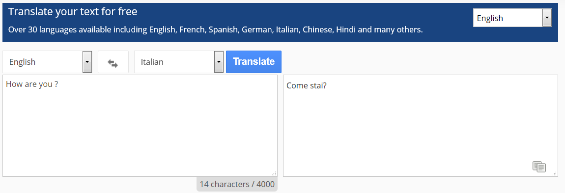
Task: Click the "Come stai?" translated text
Action: pos(307,86)
